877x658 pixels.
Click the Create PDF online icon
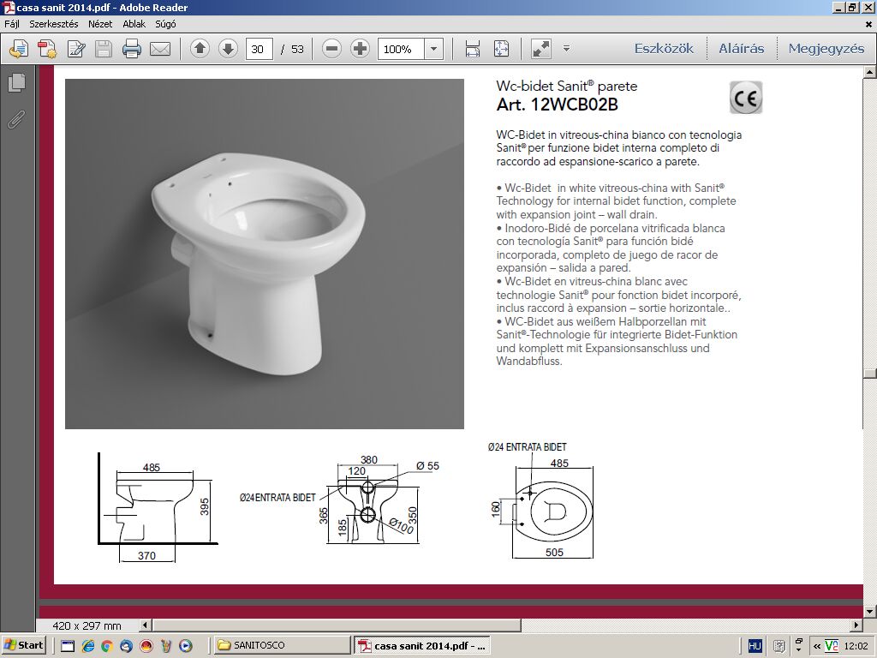pos(48,49)
